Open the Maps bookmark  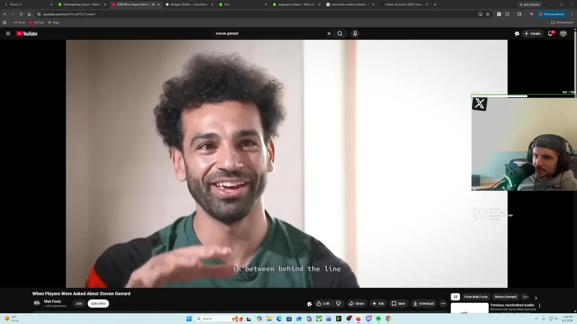point(54,22)
